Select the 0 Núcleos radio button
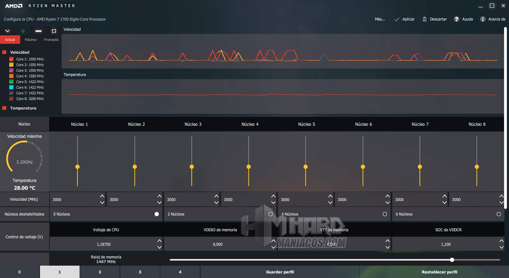509x278 pixels. pos(157,214)
